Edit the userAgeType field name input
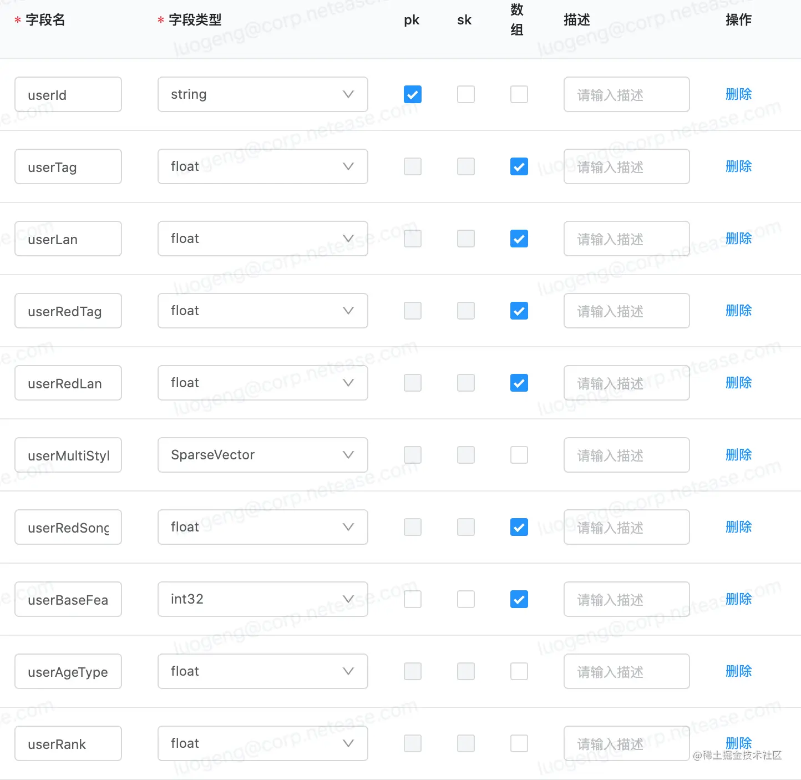This screenshot has width=801, height=780. tap(68, 671)
